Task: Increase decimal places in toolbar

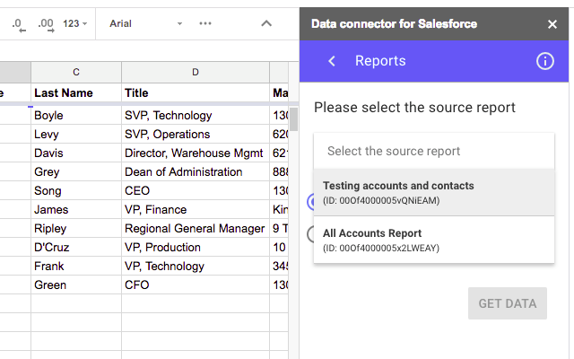Action: pyautogui.click(x=46, y=25)
